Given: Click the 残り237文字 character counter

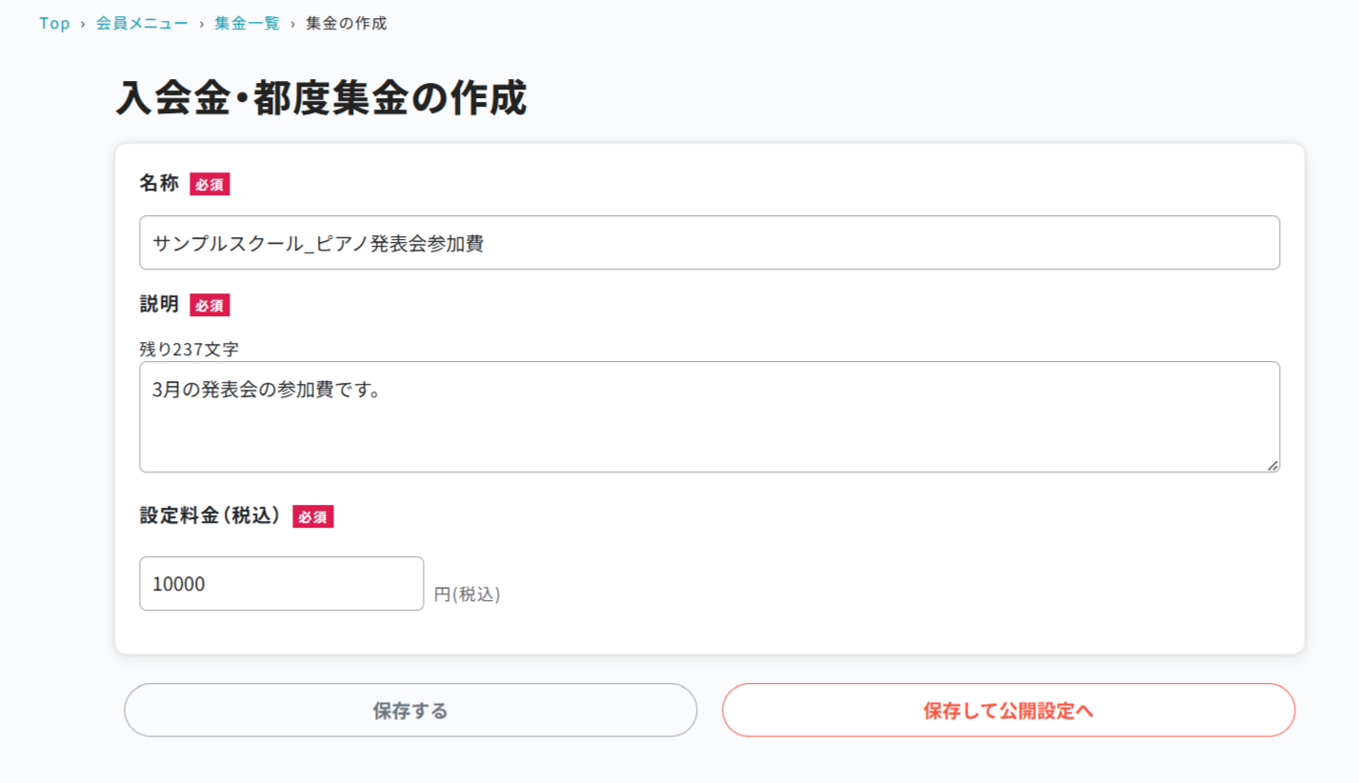Looking at the screenshot, I should tap(189, 349).
